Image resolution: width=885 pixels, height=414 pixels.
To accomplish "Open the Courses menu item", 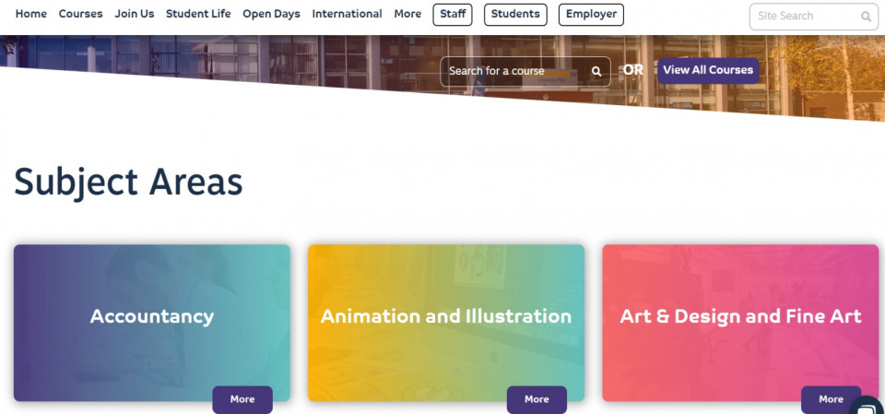I will (x=81, y=14).
